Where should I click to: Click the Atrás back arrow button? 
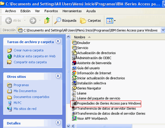pyautogui.click(x=9, y=21)
